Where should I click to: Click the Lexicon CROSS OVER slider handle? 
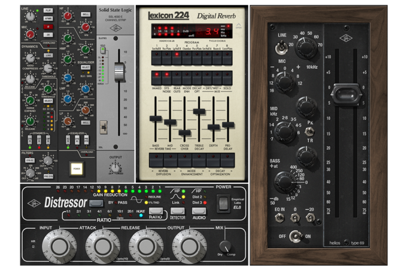[184, 132]
